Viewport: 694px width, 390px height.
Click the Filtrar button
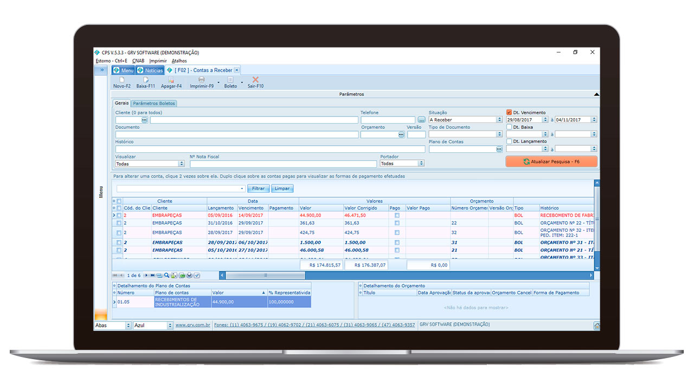tap(259, 188)
